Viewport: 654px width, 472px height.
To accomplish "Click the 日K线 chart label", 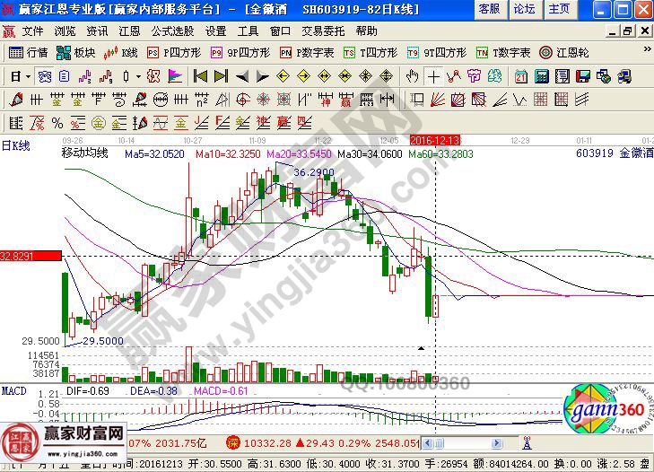I will (15, 145).
